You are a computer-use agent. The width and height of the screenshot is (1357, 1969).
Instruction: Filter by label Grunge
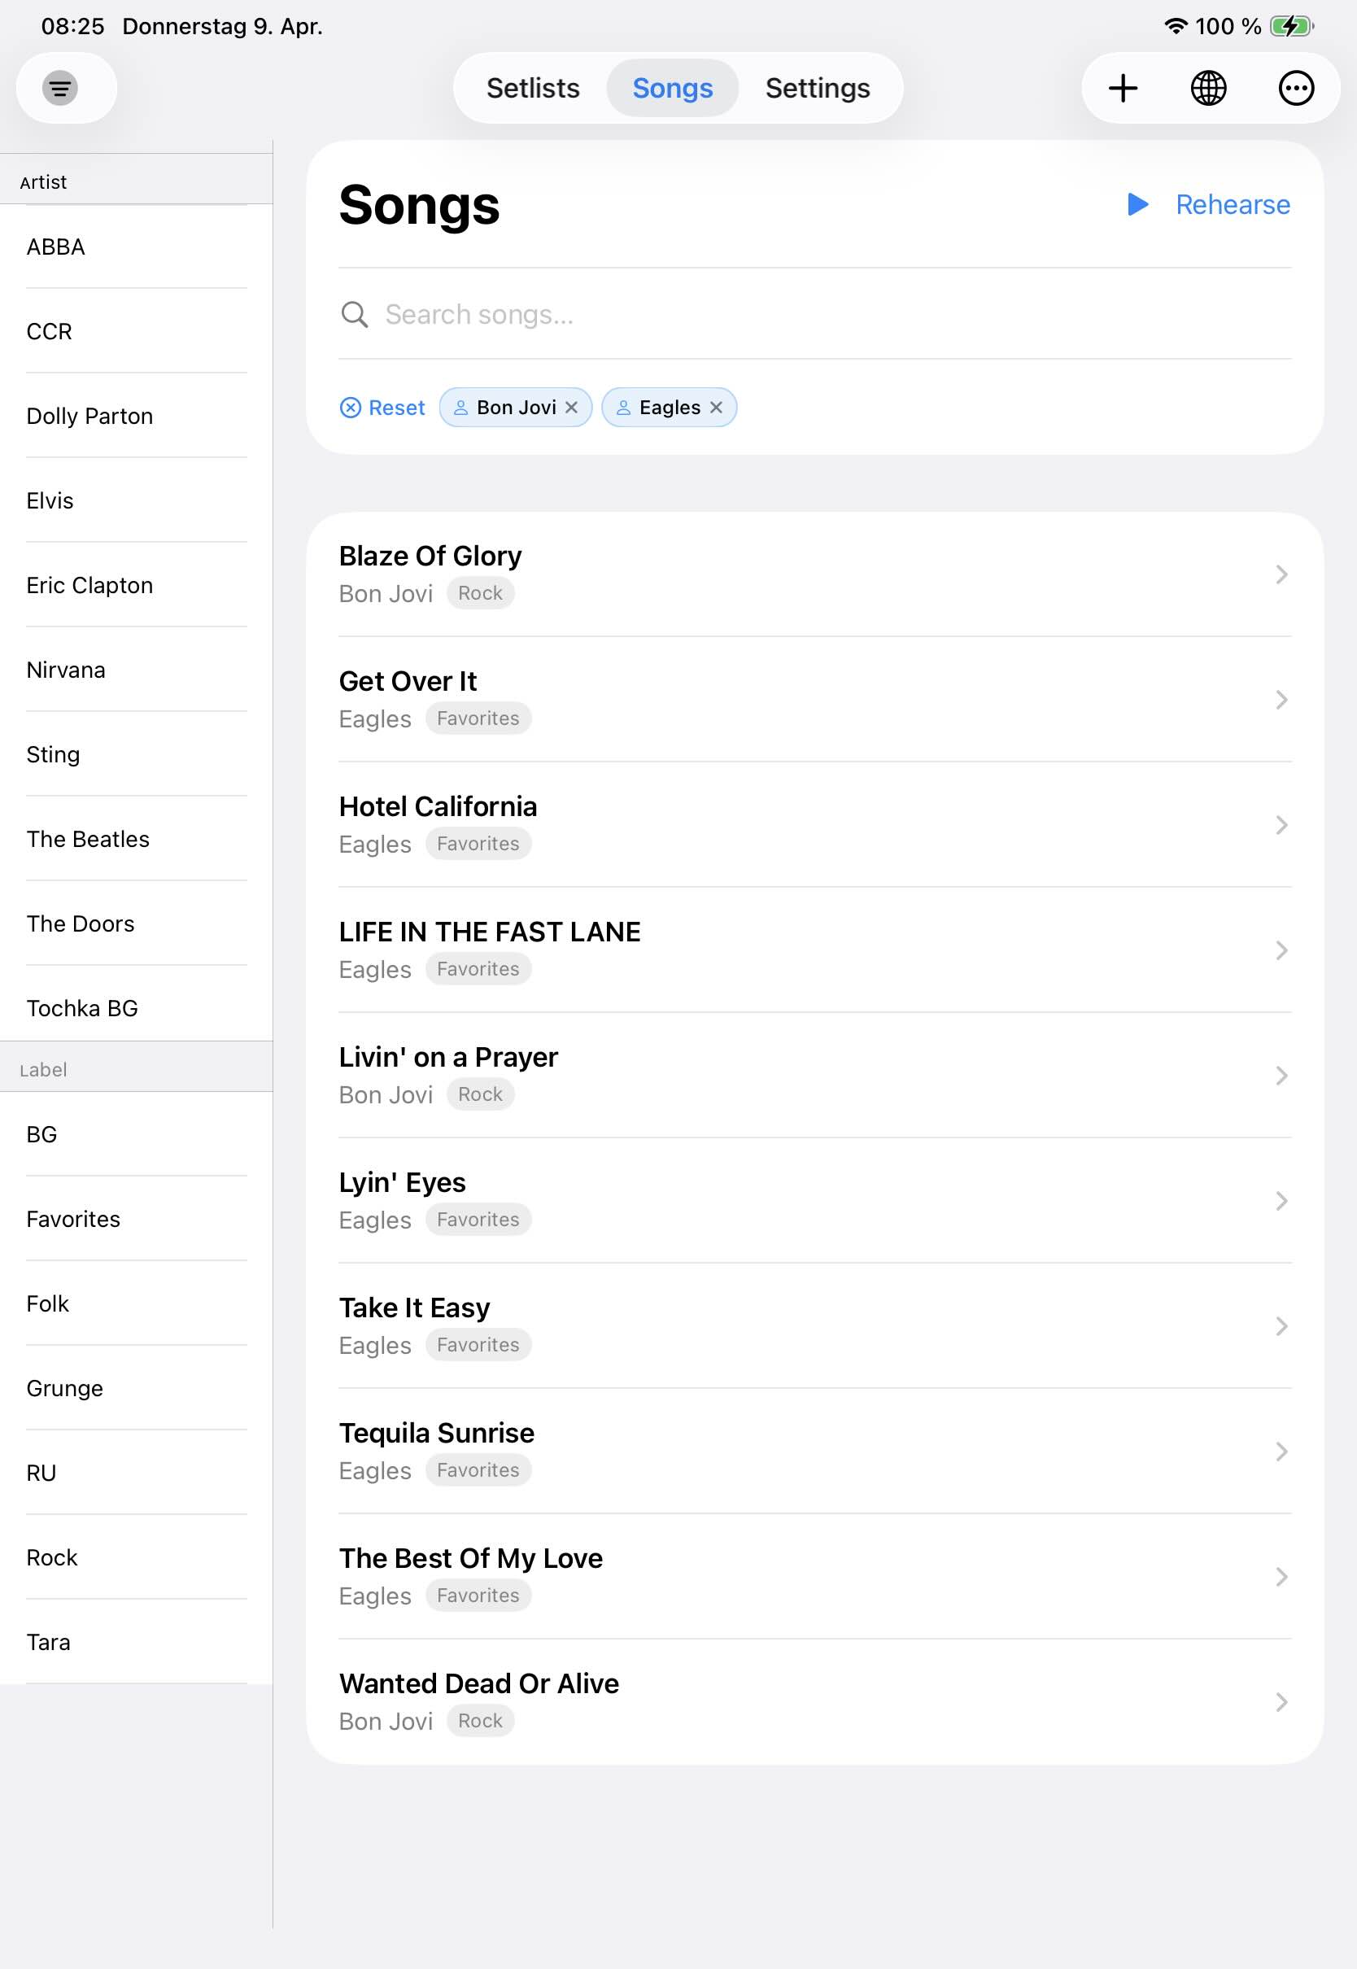(x=136, y=1387)
